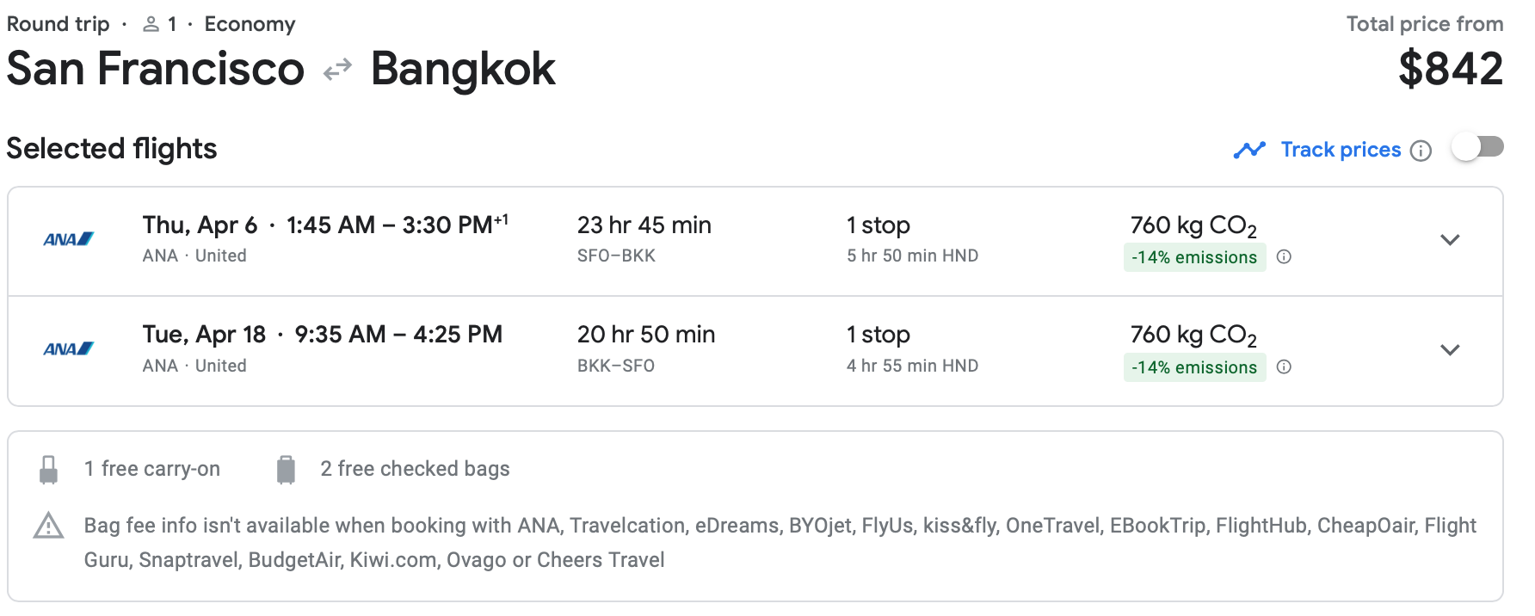The height and width of the screenshot is (616, 1535).
Task: Click the bag fee warning triangle icon
Action: click(x=48, y=526)
